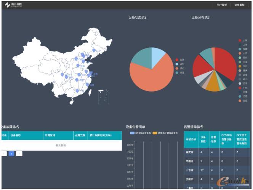Click the 辽宁 map pin marker

pos(94,50)
